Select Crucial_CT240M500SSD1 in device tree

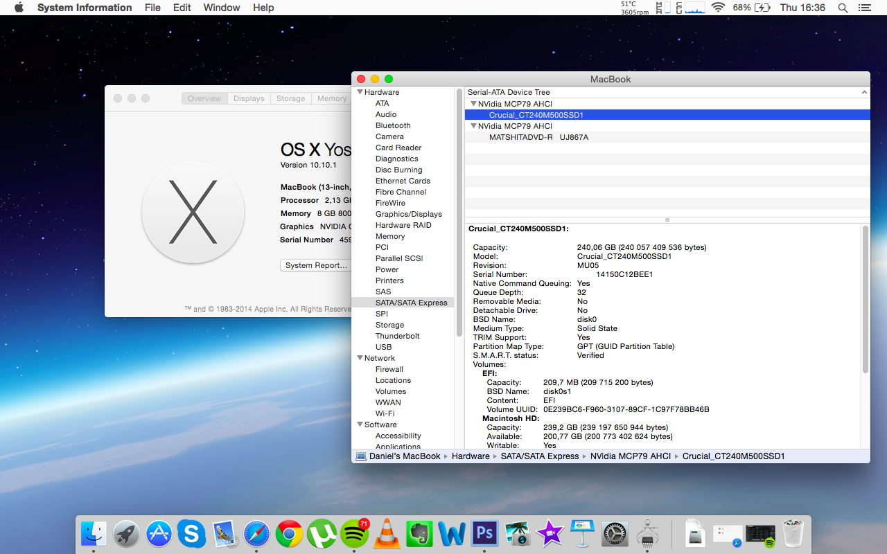667,115
